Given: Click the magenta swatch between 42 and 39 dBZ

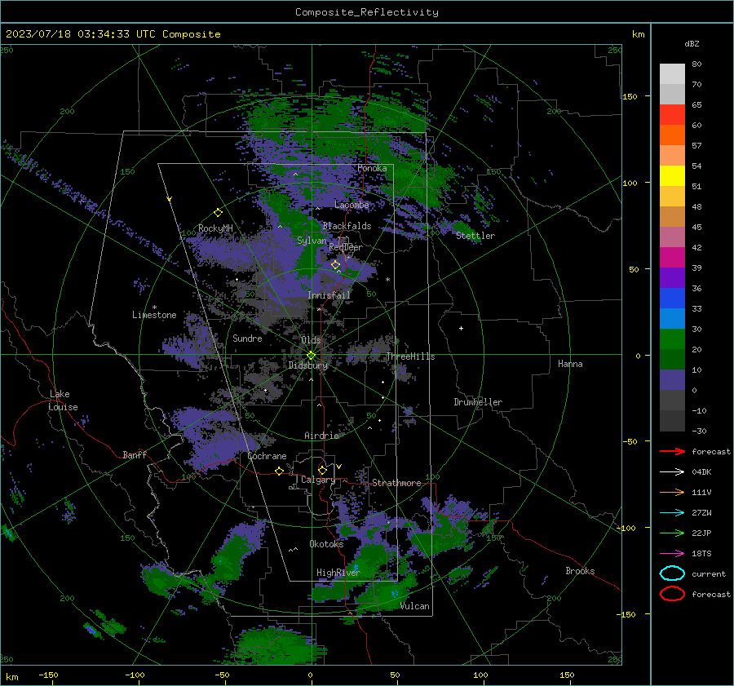Looking at the screenshot, I should [672, 258].
